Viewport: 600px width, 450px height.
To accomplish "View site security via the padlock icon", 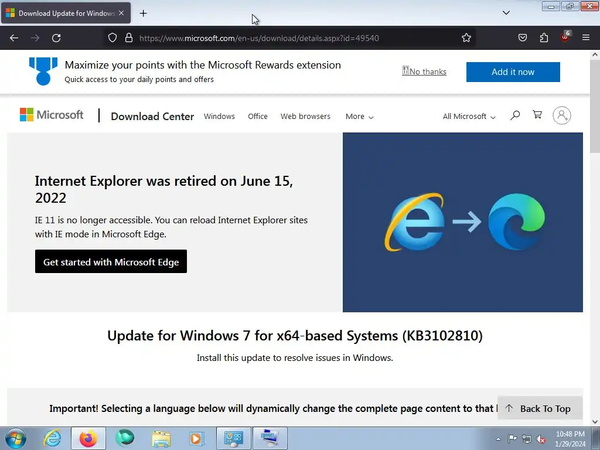I will click(129, 38).
